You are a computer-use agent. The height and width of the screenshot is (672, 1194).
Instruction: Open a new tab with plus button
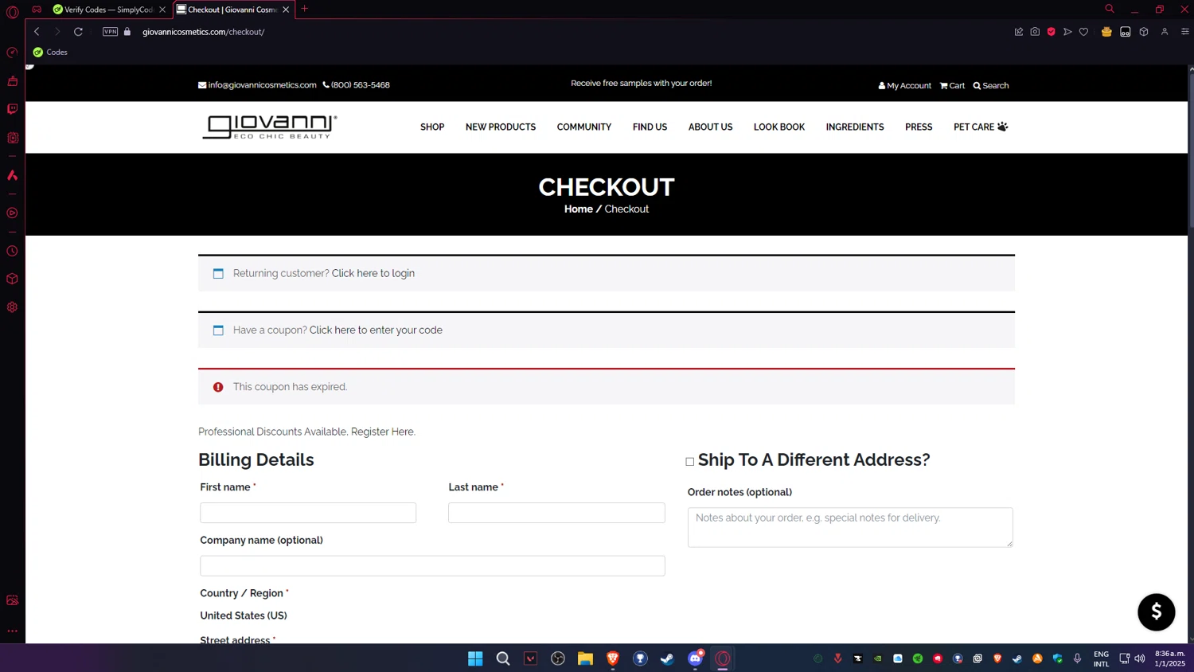304,9
